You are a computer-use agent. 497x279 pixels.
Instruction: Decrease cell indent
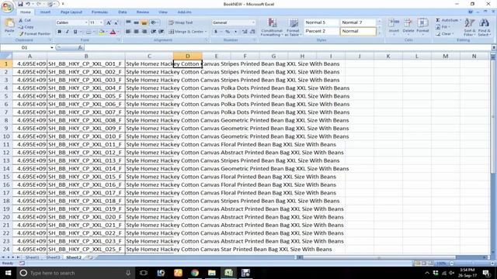(154, 32)
